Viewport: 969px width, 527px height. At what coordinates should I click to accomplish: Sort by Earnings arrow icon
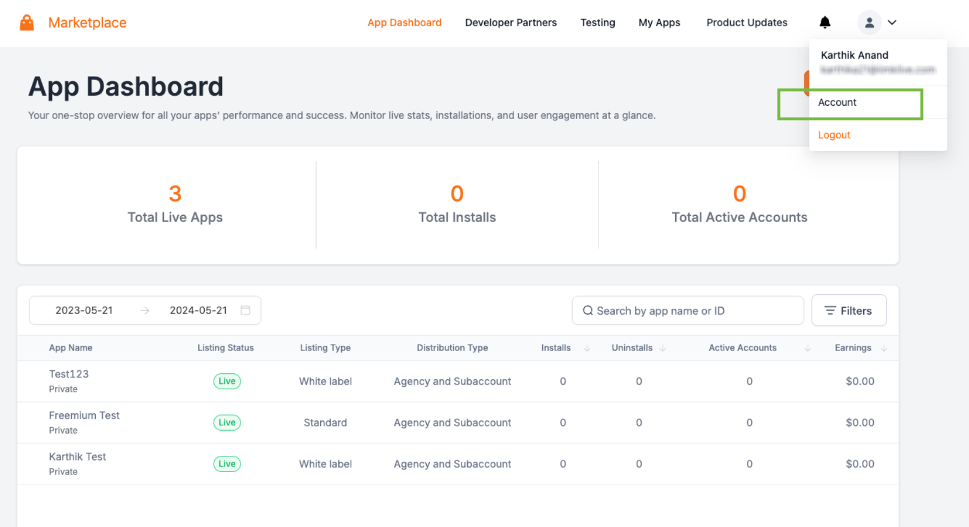click(x=884, y=348)
